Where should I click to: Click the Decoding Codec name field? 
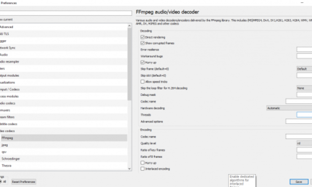tap(299, 101)
